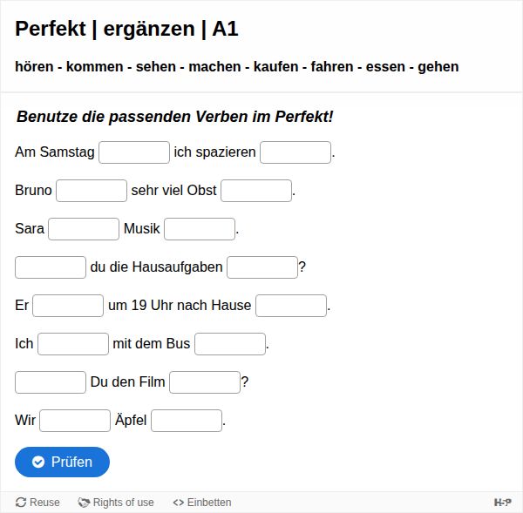Click the H5P logo icon
Screen dimensions: 523x513
tap(502, 503)
